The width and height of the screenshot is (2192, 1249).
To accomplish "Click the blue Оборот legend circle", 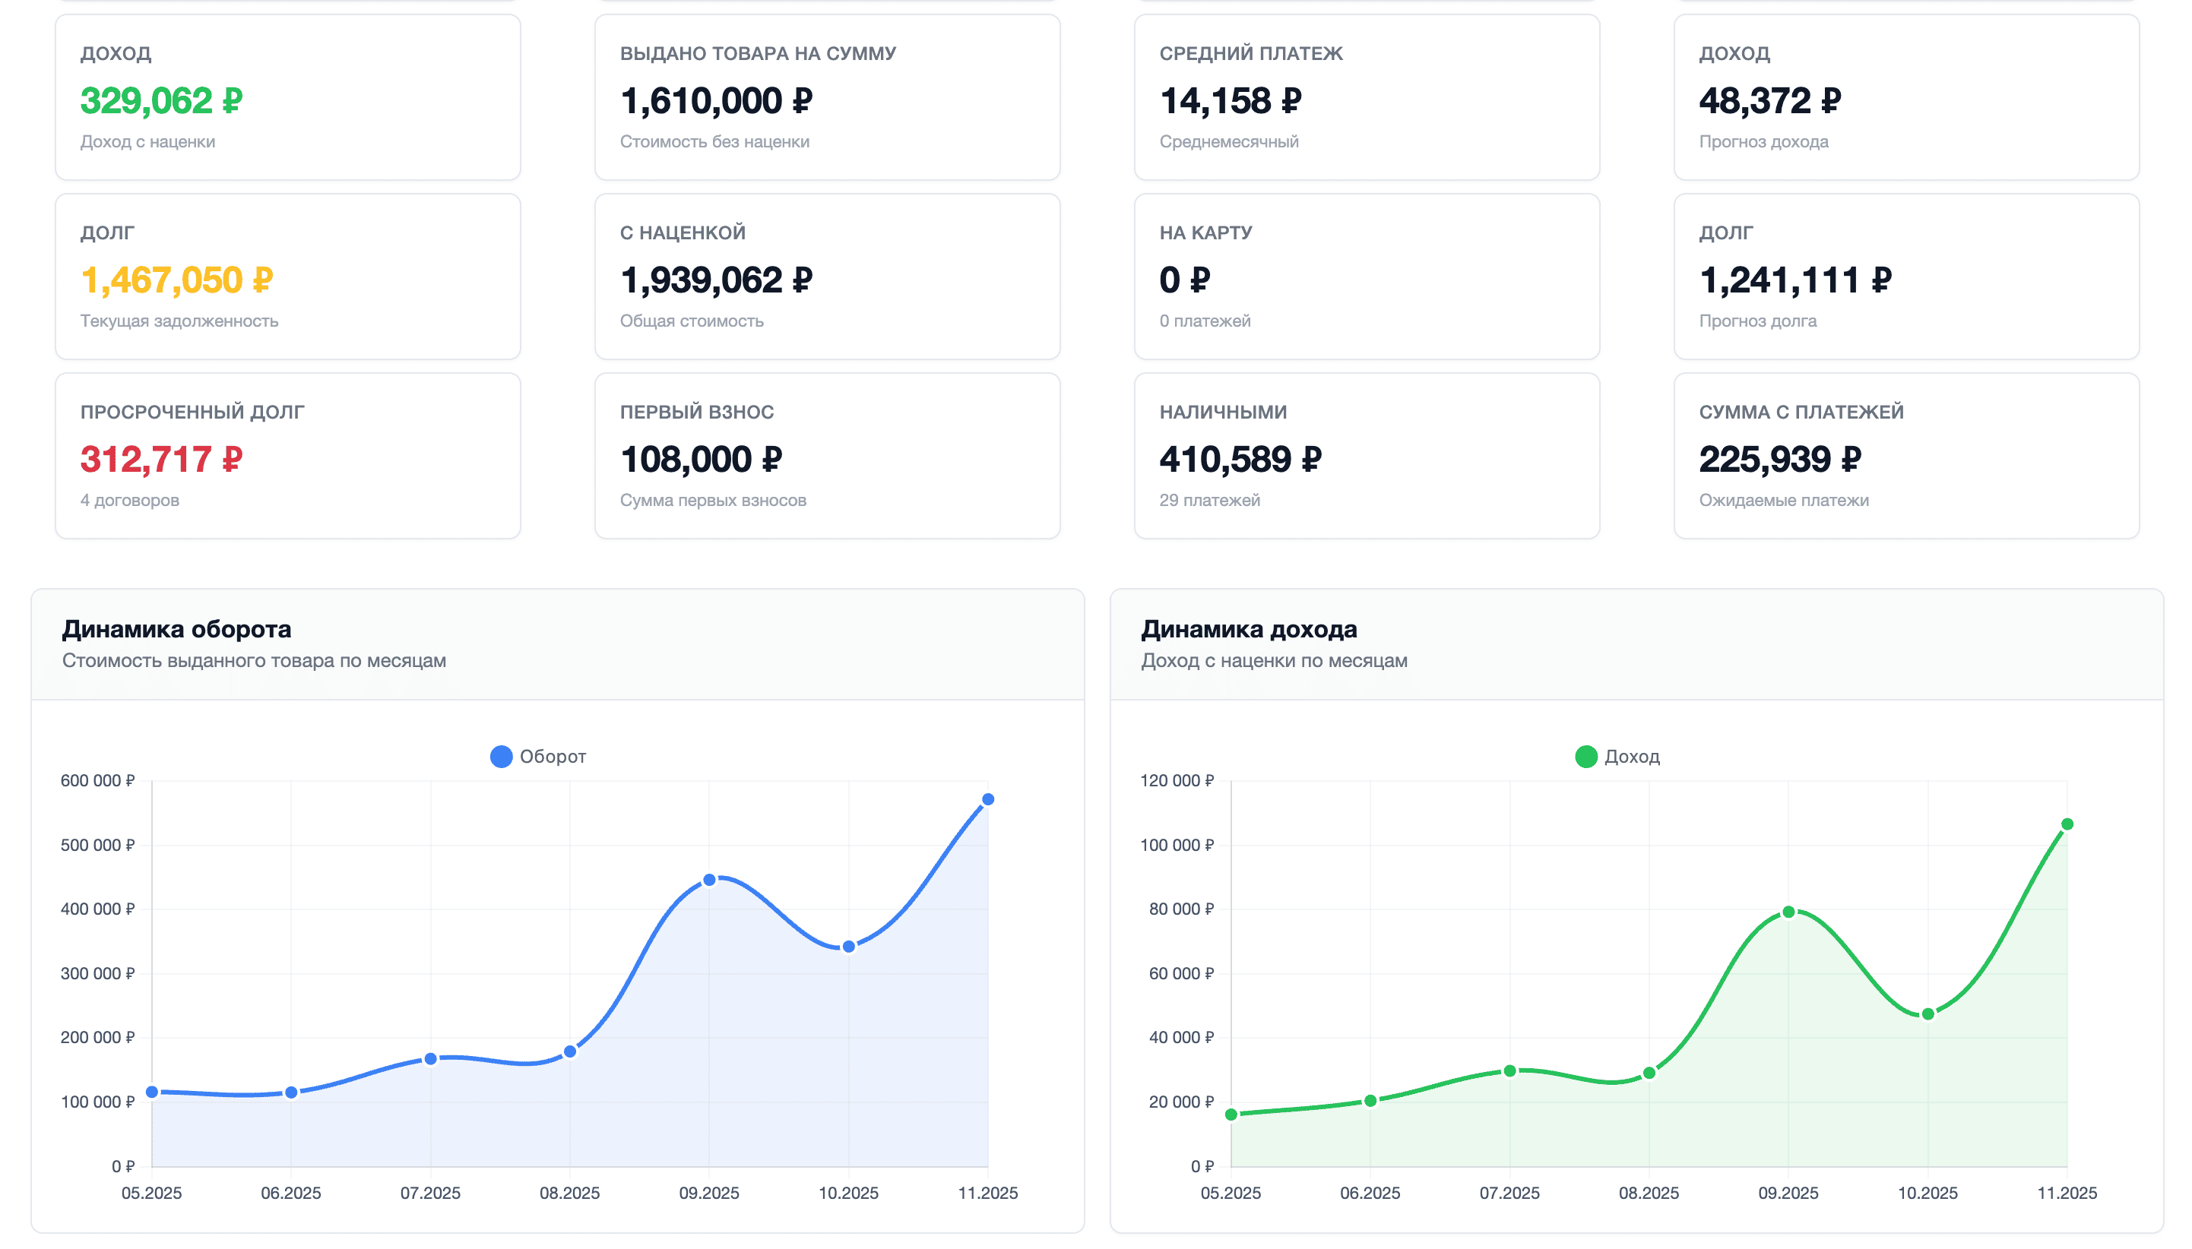I will [x=501, y=757].
